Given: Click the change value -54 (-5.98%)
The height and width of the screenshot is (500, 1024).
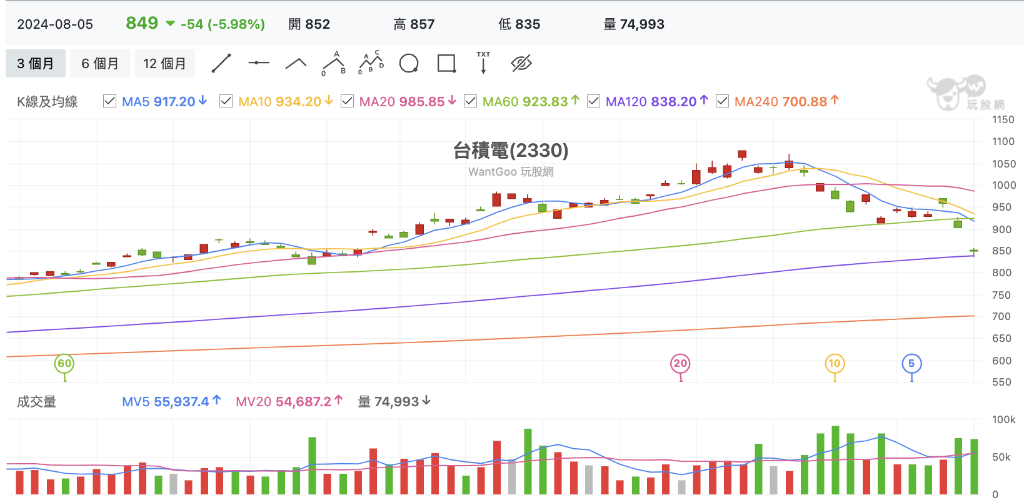Looking at the screenshot, I should coord(223,24).
